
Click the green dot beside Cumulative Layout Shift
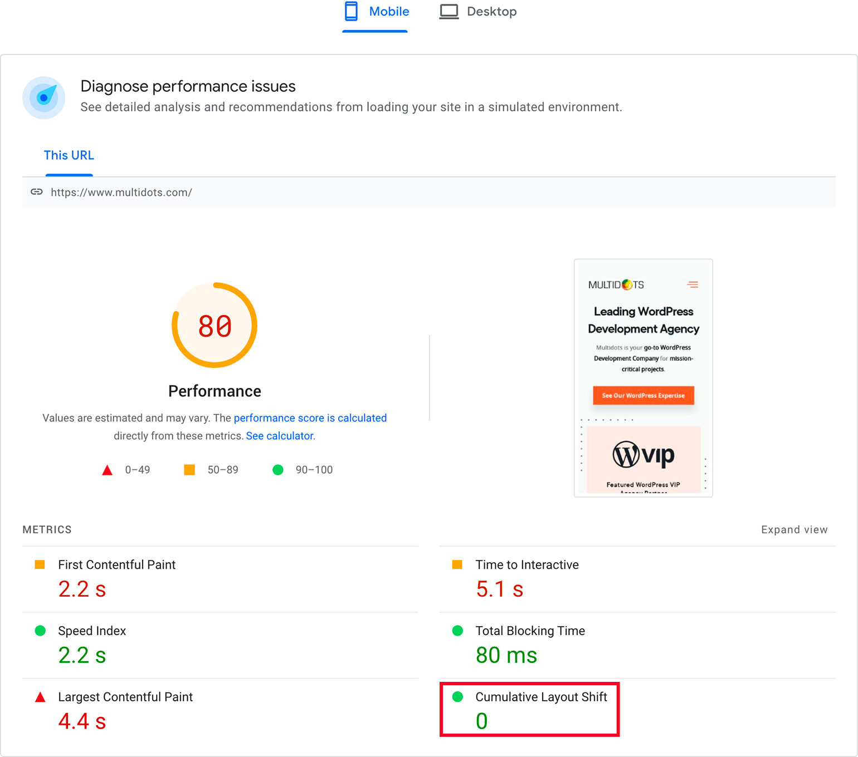(x=457, y=697)
